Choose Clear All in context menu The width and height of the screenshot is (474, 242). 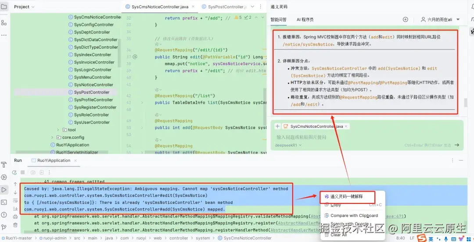pyautogui.click(x=339, y=235)
